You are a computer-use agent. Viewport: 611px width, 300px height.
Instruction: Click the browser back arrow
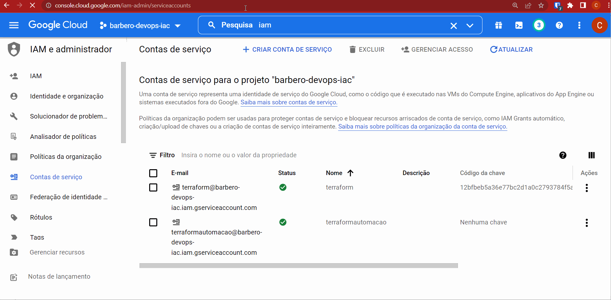point(6,5)
